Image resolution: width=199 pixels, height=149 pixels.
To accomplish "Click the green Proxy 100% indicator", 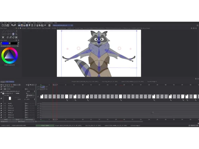I will [x=45, y=126].
